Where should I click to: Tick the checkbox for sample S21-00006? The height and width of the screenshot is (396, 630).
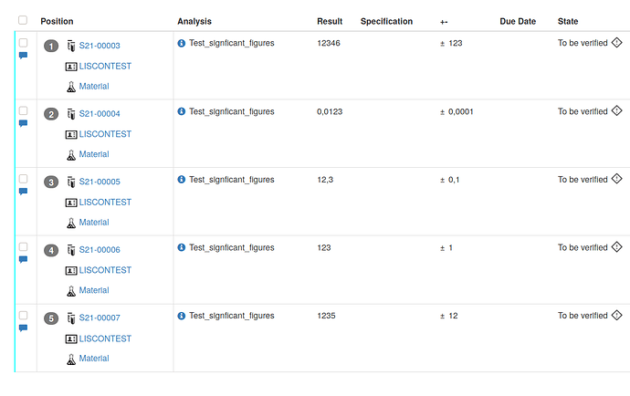tap(24, 246)
